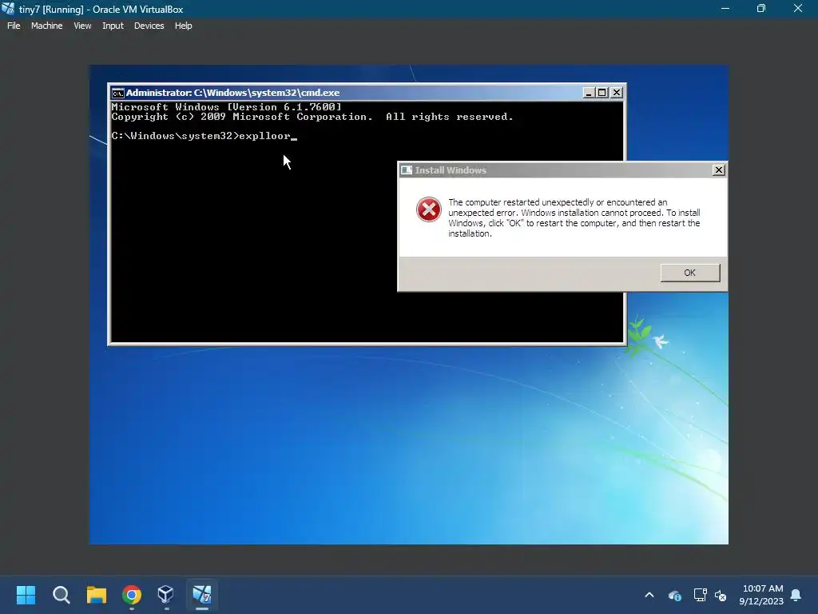Image resolution: width=818 pixels, height=614 pixels.
Task: Open the clock showing 10:07 AM
Action: [x=761, y=595]
